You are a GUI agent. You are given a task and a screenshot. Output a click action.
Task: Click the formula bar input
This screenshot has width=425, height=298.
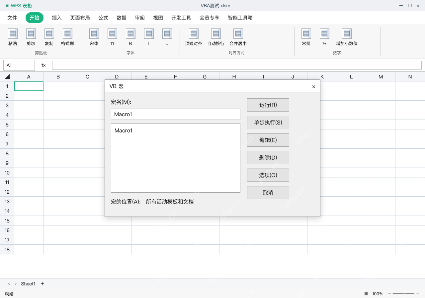click(237, 65)
